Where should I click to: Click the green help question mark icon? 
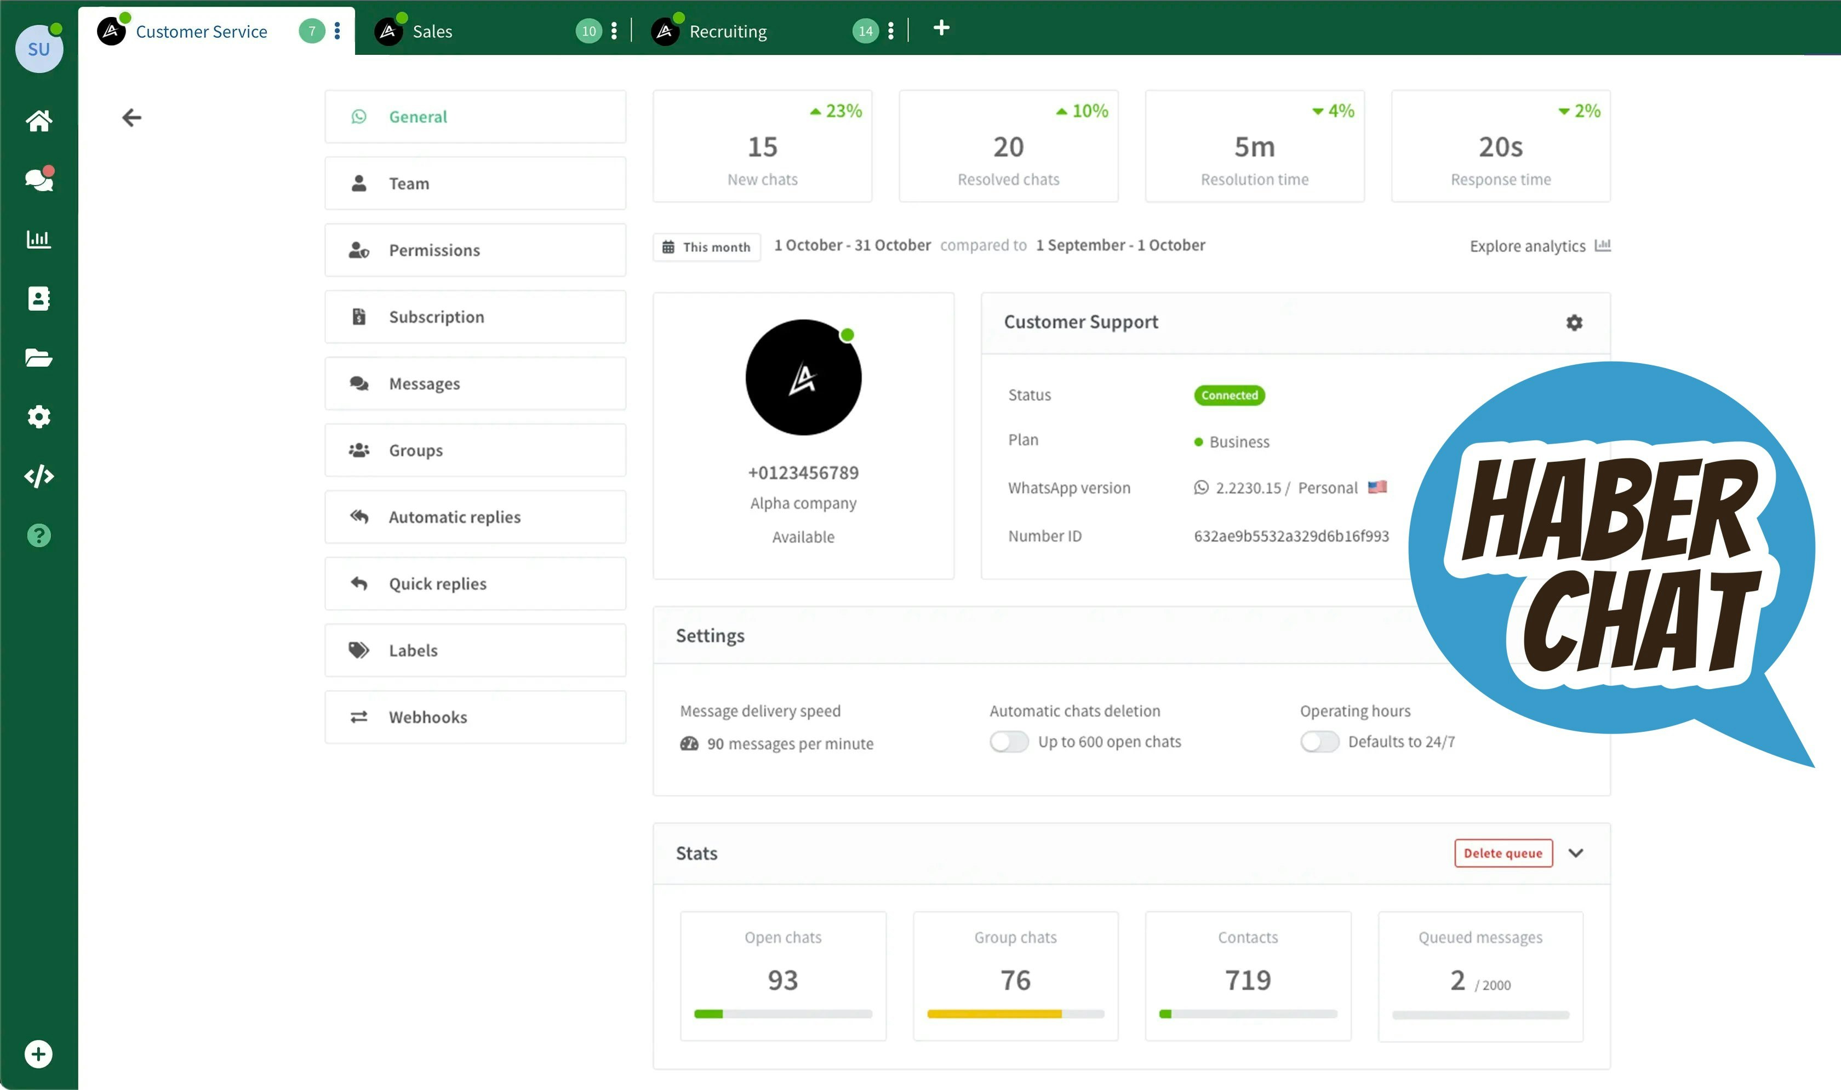point(39,536)
